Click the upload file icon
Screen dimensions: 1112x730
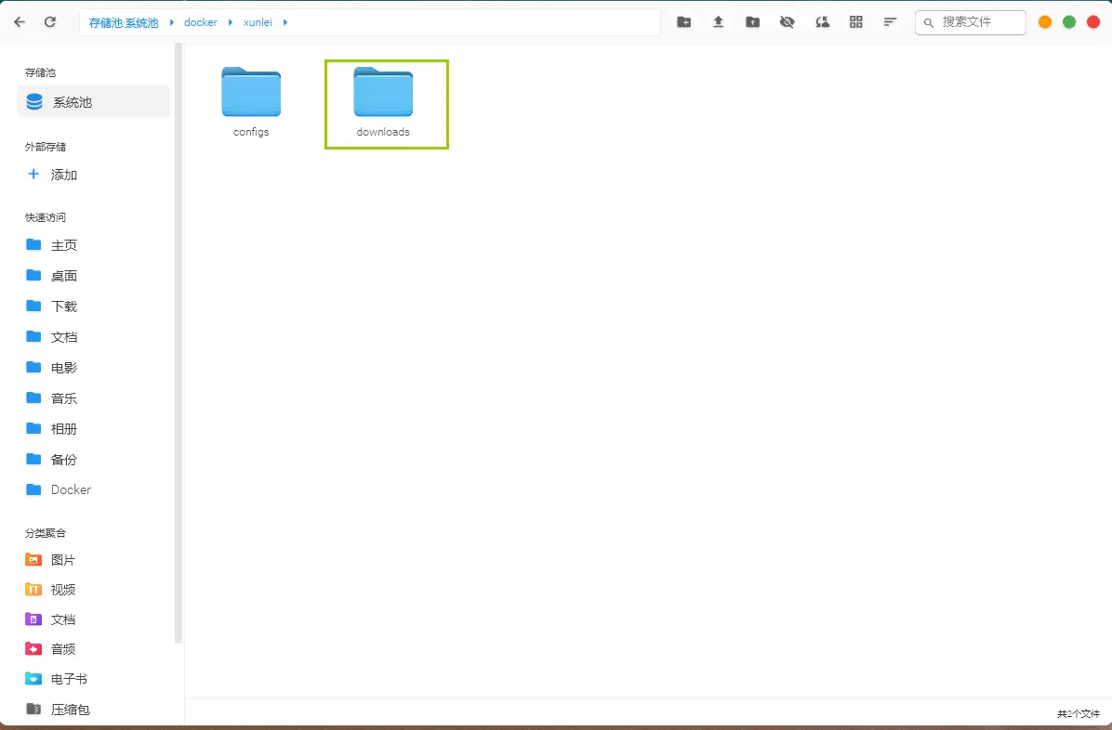point(718,22)
